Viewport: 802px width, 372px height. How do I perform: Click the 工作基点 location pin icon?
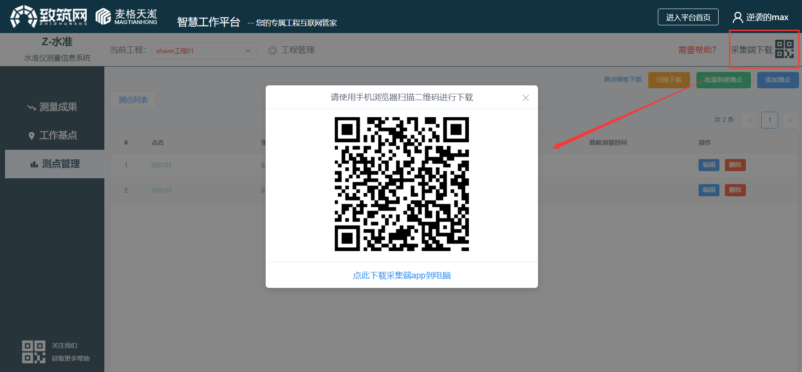pos(31,136)
